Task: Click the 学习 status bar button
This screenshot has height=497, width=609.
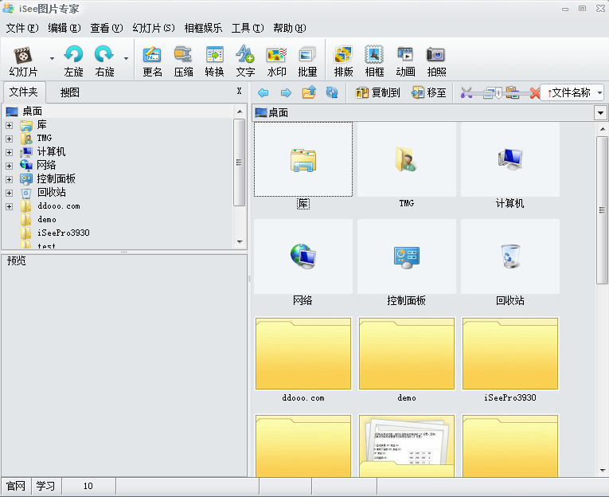Action: point(46,486)
